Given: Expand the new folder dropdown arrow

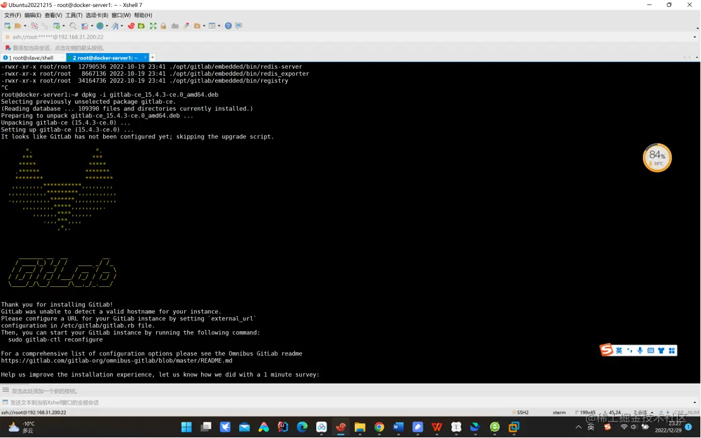Looking at the screenshot, I should 204,26.
